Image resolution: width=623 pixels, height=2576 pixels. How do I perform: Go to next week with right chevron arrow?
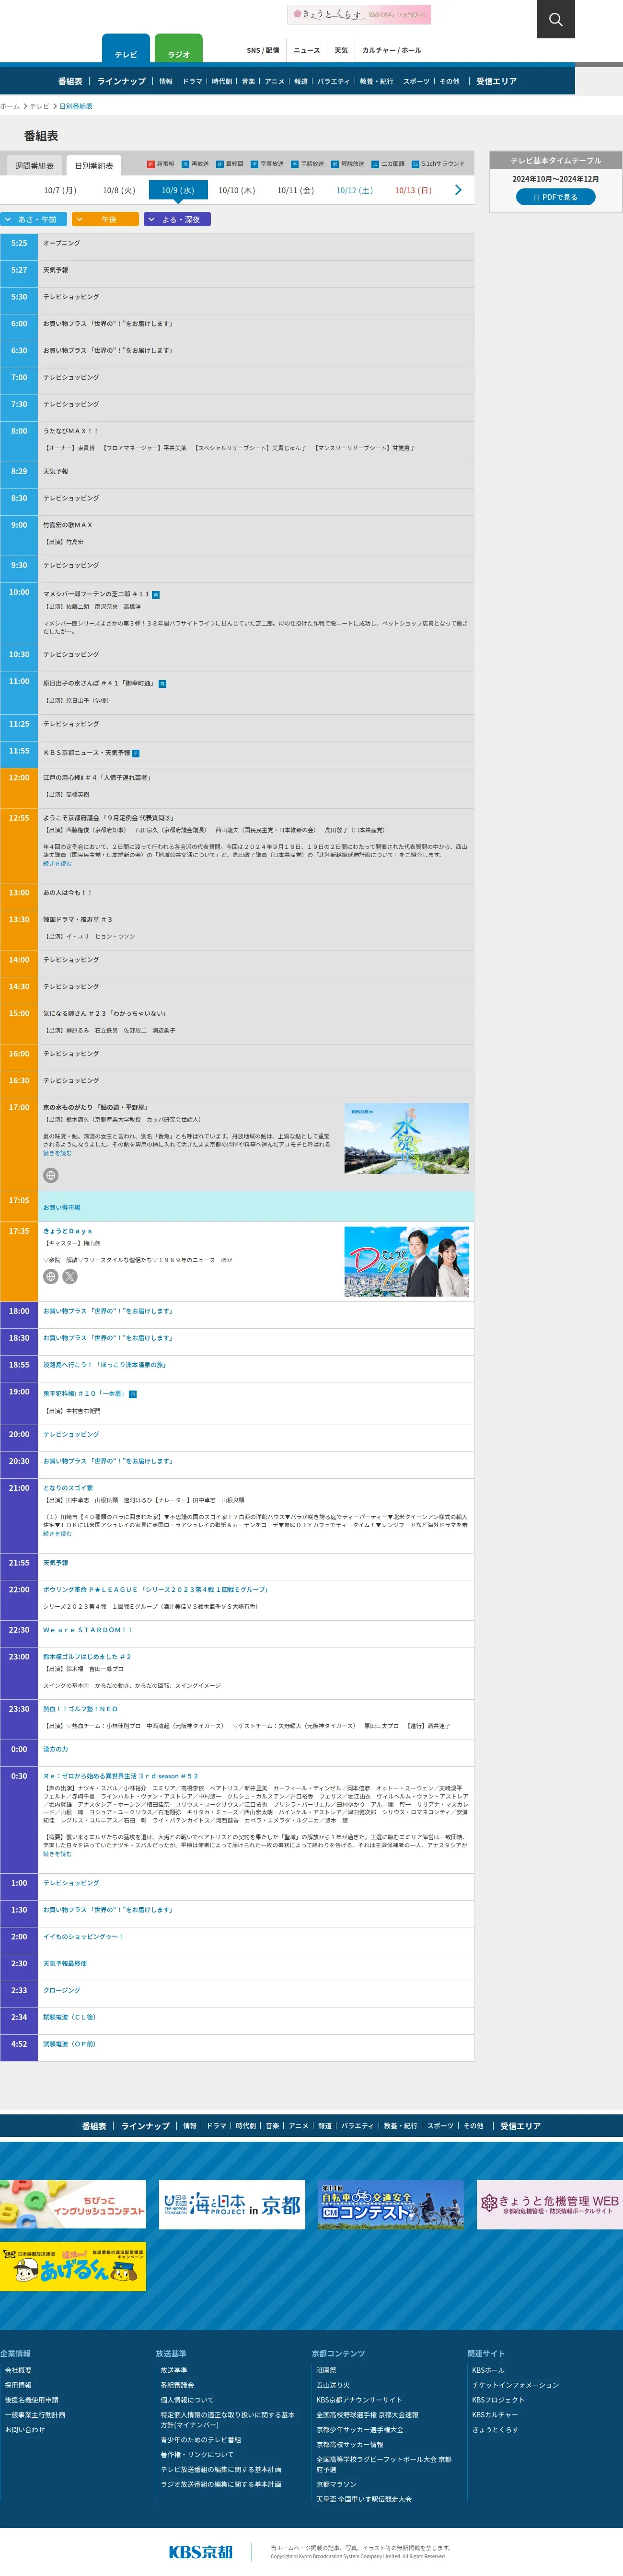coord(458,190)
